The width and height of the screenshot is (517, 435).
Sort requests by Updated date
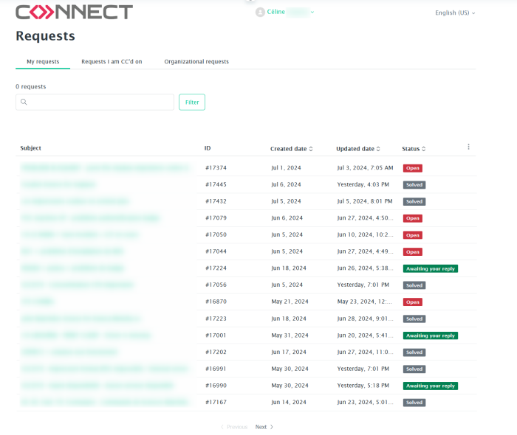click(x=358, y=149)
